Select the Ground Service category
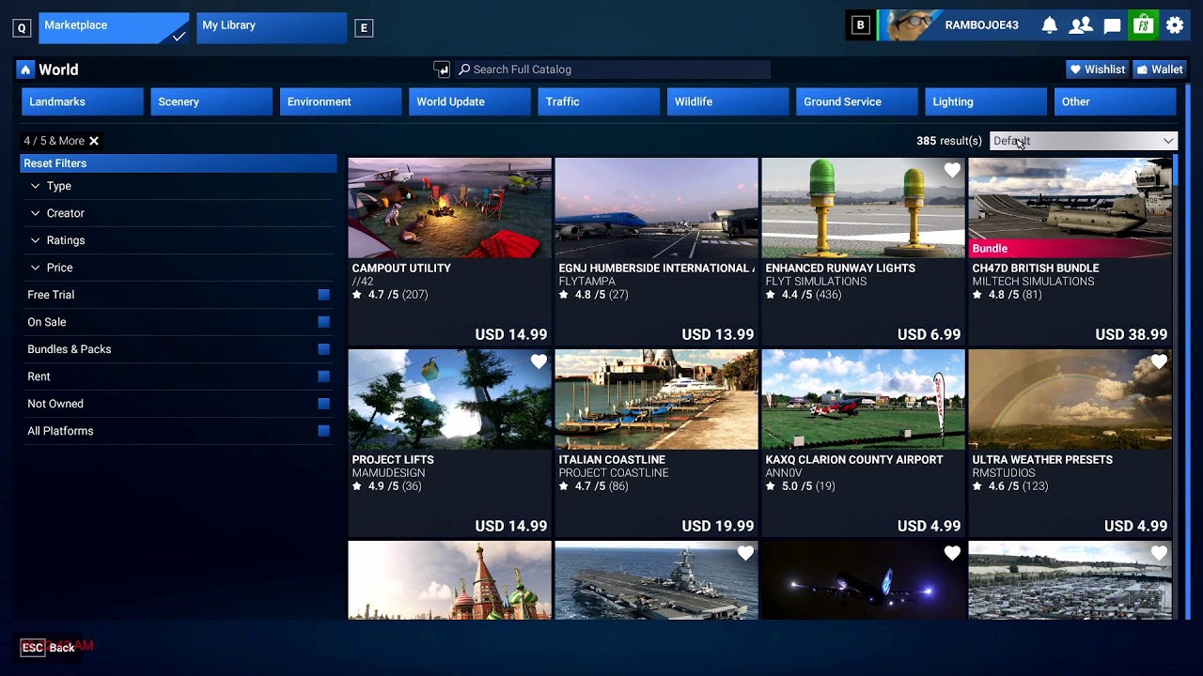 [857, 101]
